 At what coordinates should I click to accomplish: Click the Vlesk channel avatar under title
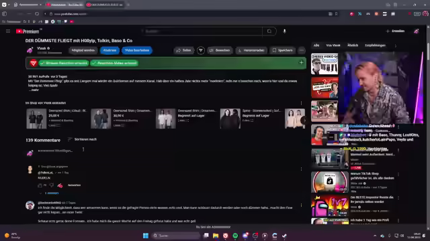pyautogui.click(x=30, y=50)
